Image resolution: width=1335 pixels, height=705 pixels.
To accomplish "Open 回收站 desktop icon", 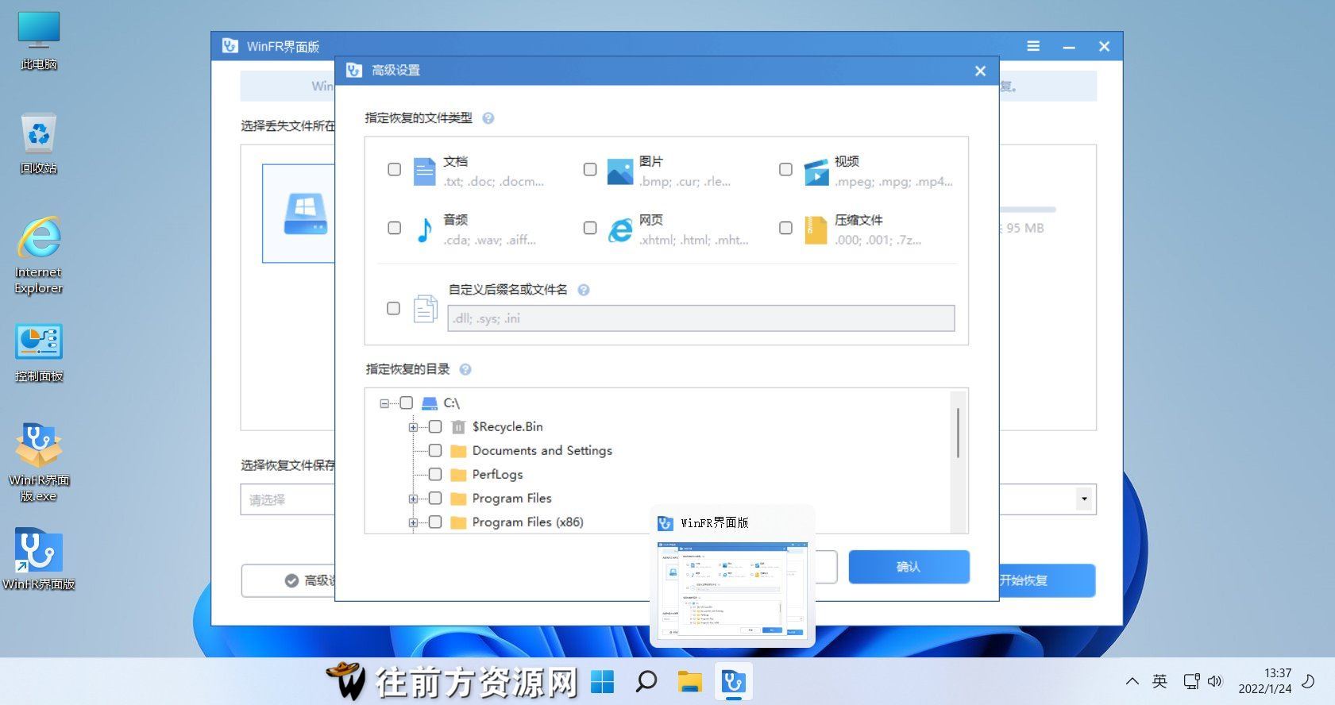I will pyautogui.click(x=38, y=144).
